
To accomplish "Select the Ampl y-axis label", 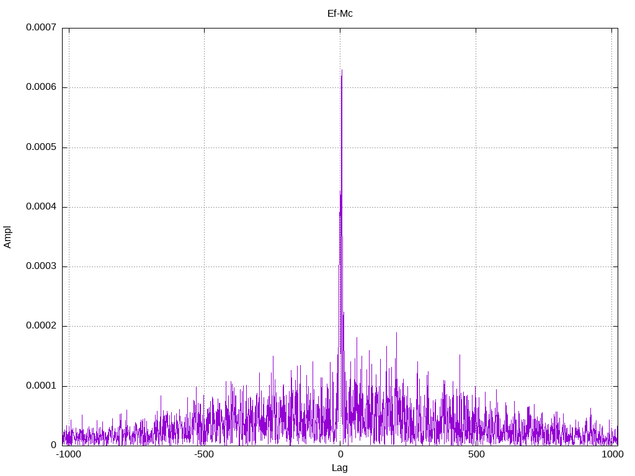I will click(7, 237).
